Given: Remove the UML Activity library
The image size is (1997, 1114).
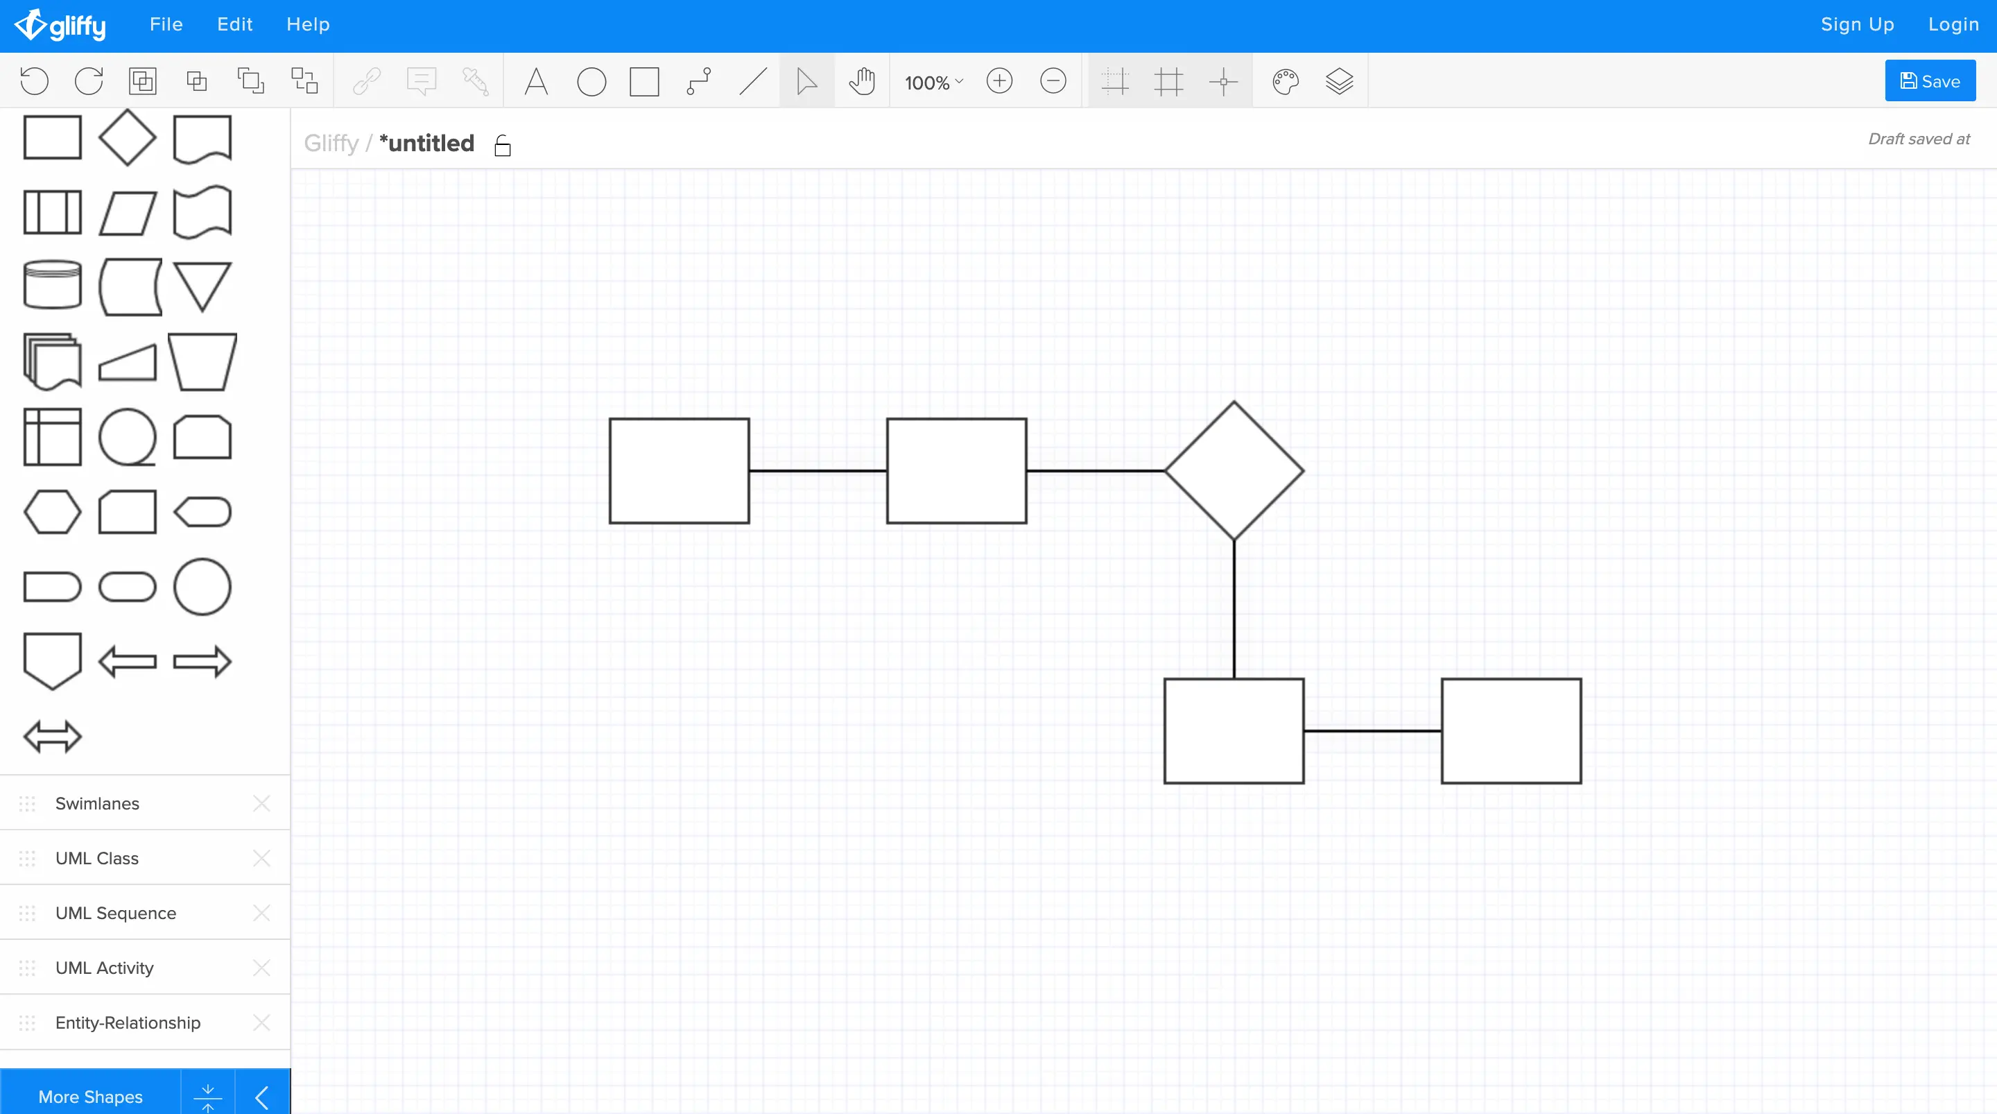Looking at the screenshot, I should (x=261, y=968).
